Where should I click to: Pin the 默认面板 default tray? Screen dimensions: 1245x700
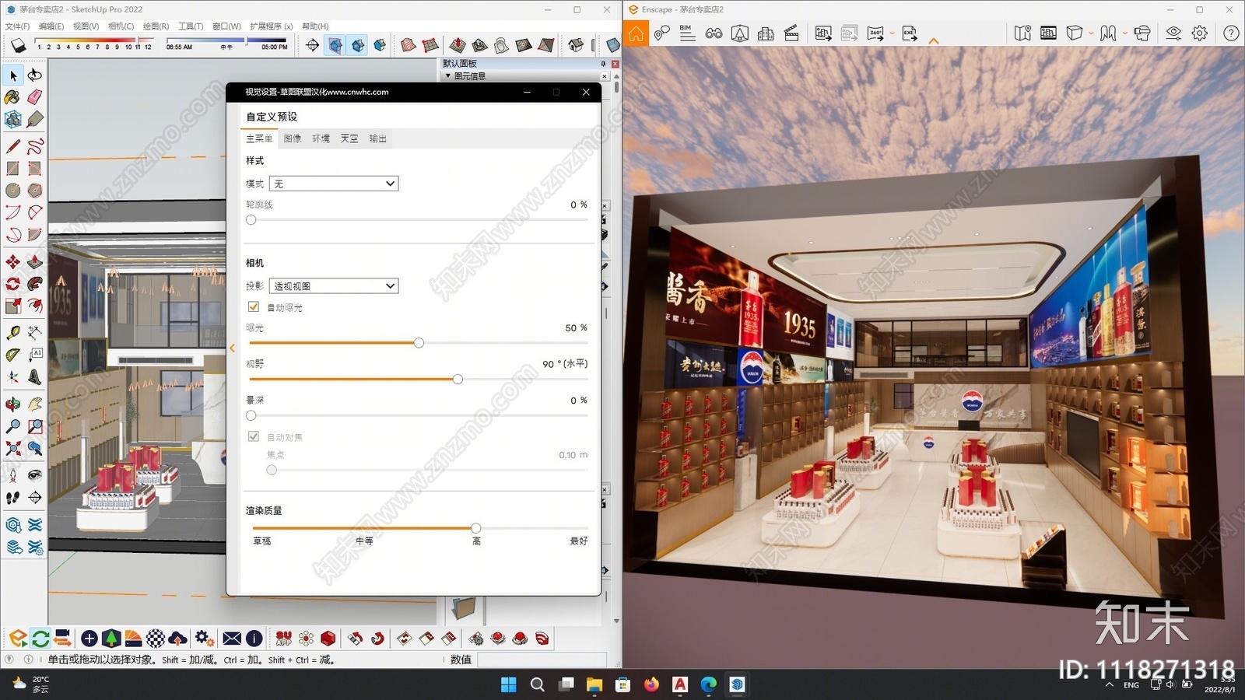603,64
